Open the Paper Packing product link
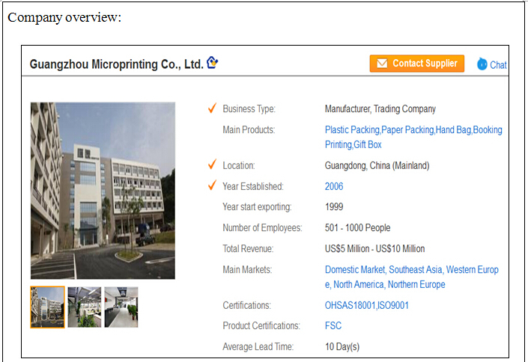 tap(407, 129)
